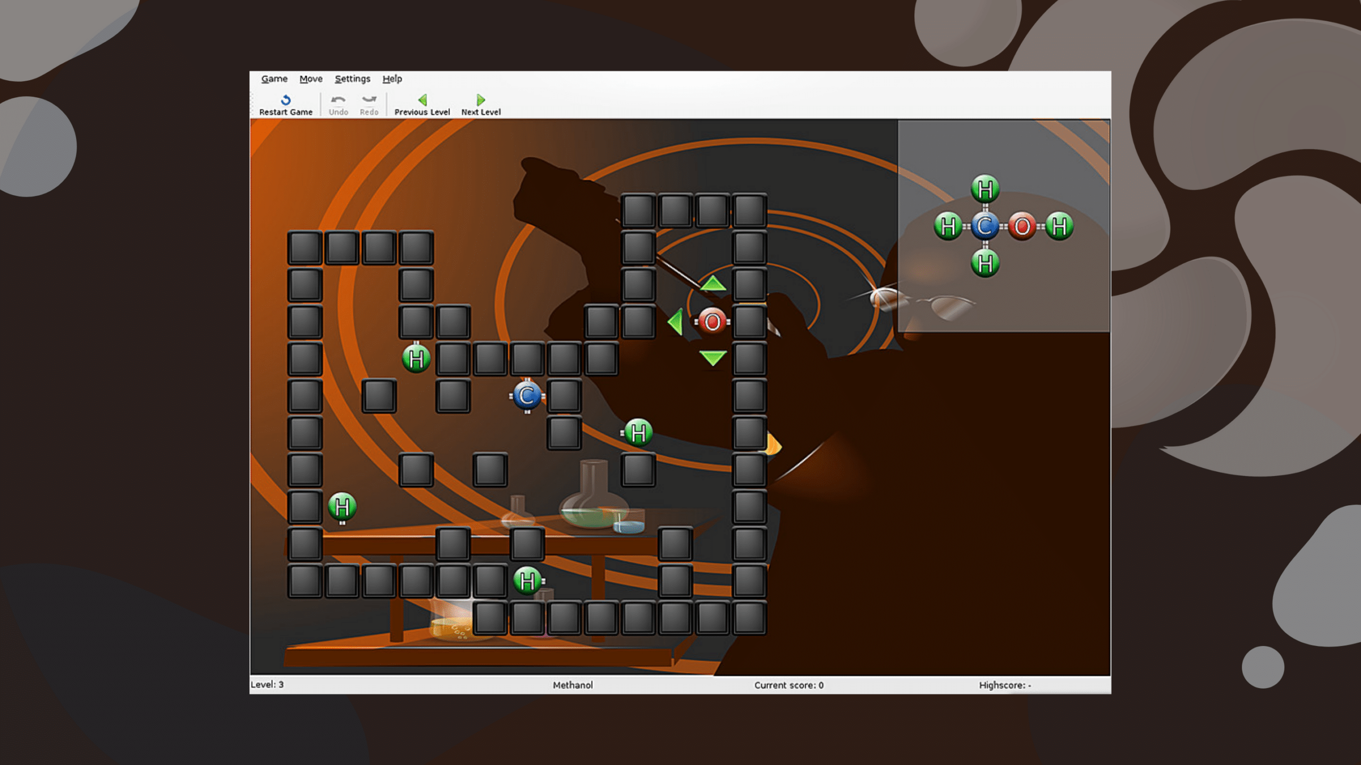
Task: Open the Help menu
Action: (392, 79)
